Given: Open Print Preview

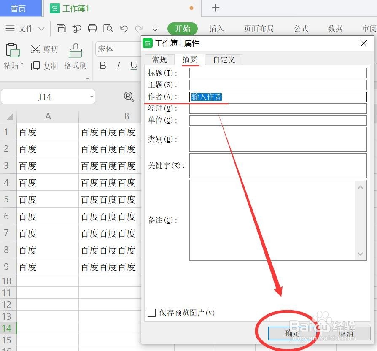Looking at the screenshot, I should pyautogui.click(x=108, y=29).
